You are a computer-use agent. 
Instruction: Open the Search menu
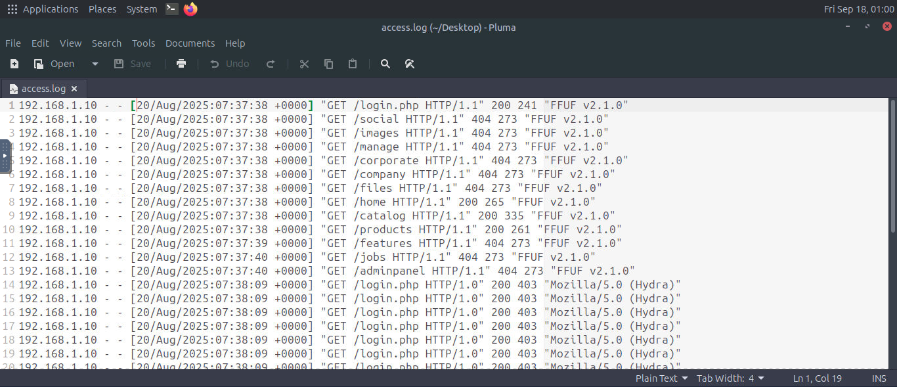point(106,43)
